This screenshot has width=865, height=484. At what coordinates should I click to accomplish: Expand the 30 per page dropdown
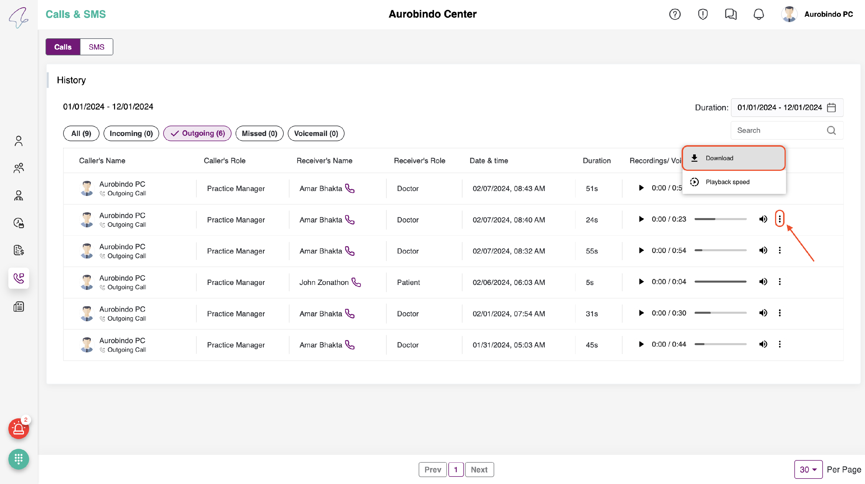[808, 469]
